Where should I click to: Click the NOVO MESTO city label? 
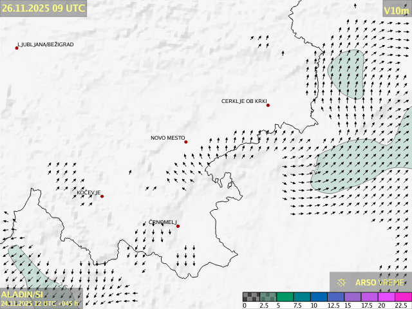[x=168, y=138]
